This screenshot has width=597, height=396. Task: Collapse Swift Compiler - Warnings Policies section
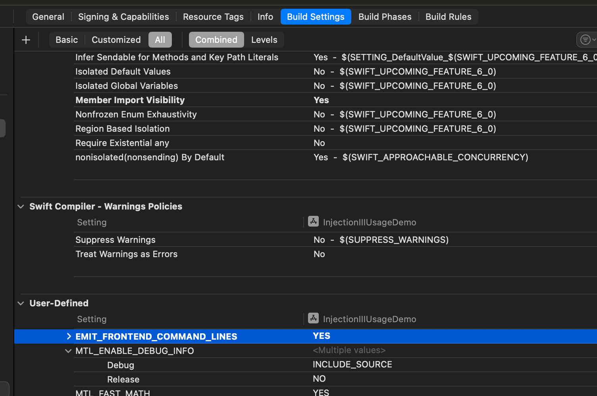tap(21, 206)
